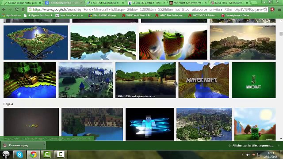283x159 pixels.
Task: Switch to the Galerie 3D Abstrait tab
Action: [x=146, y=3]
